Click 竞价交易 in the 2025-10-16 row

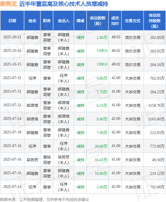133,51
